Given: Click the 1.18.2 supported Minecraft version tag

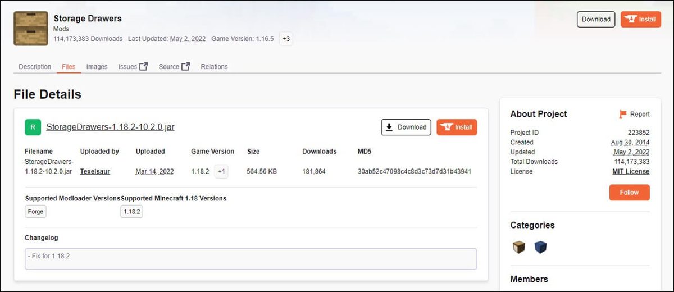Looking at the screenshot, I should [x=131, y=212].
